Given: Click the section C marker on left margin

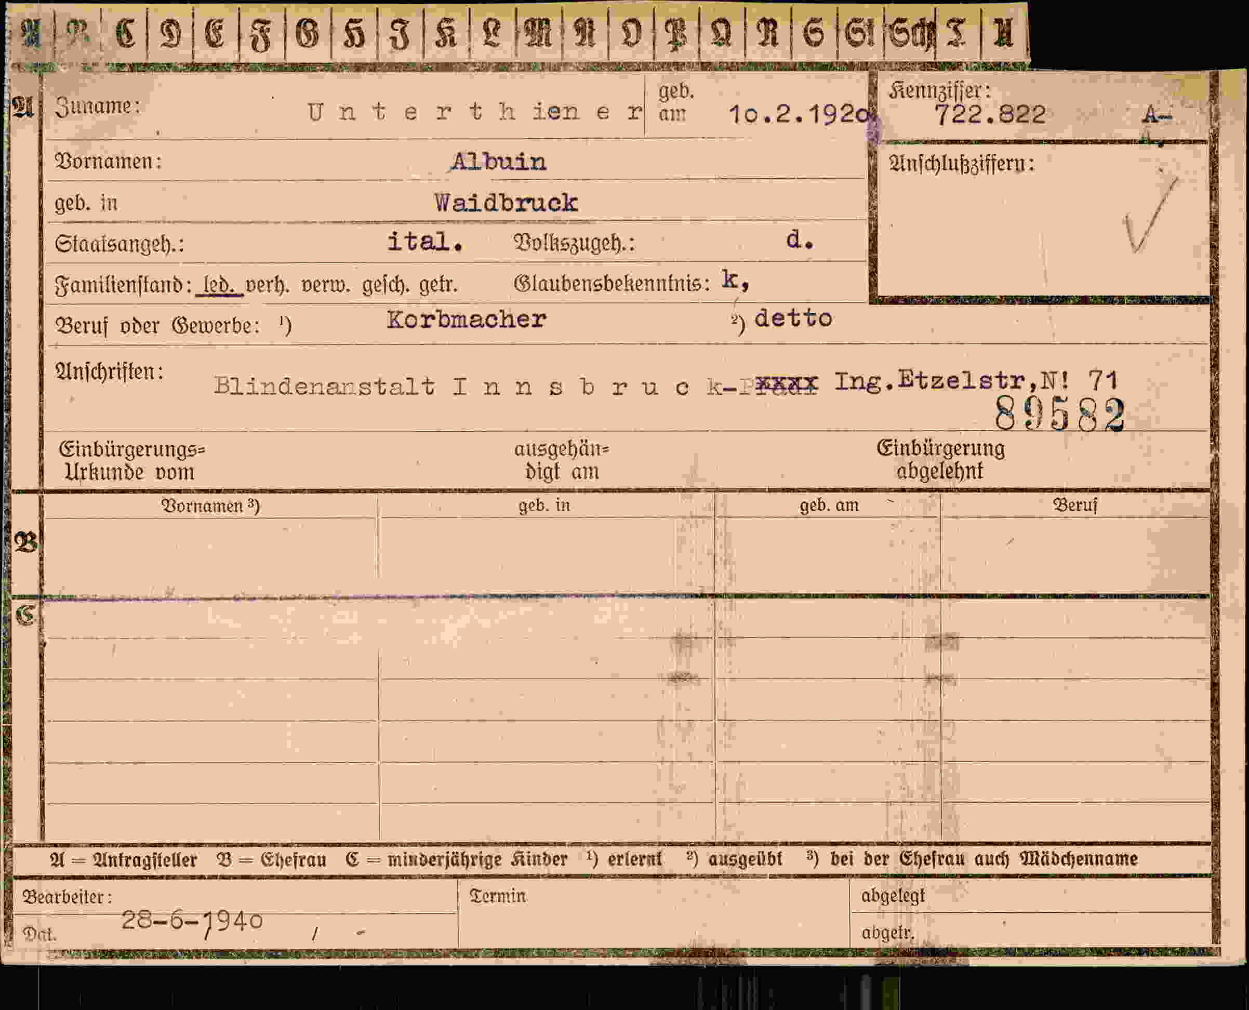Looking at the screenshot, I should pos(25,616).
